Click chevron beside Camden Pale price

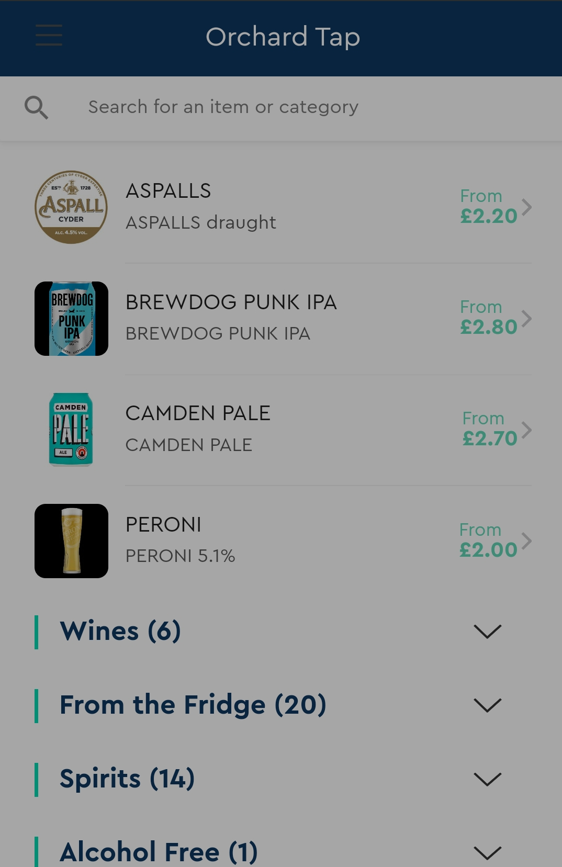coord(526,430)
